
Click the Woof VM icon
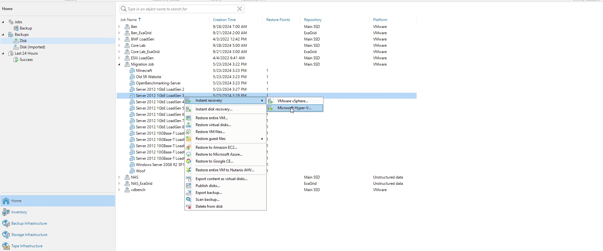click(x=132, y=171)
